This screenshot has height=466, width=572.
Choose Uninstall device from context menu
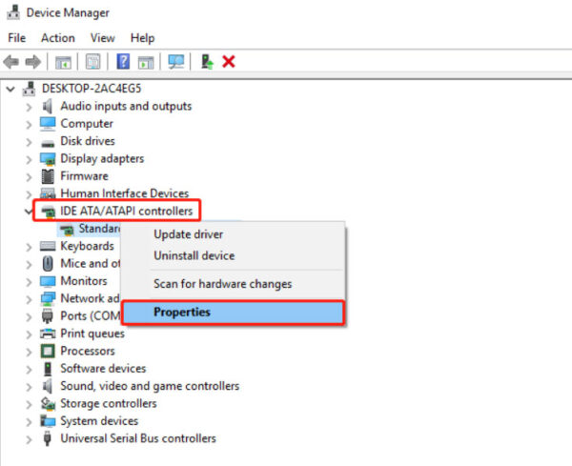pyautogui.click(x=194, y=255)
